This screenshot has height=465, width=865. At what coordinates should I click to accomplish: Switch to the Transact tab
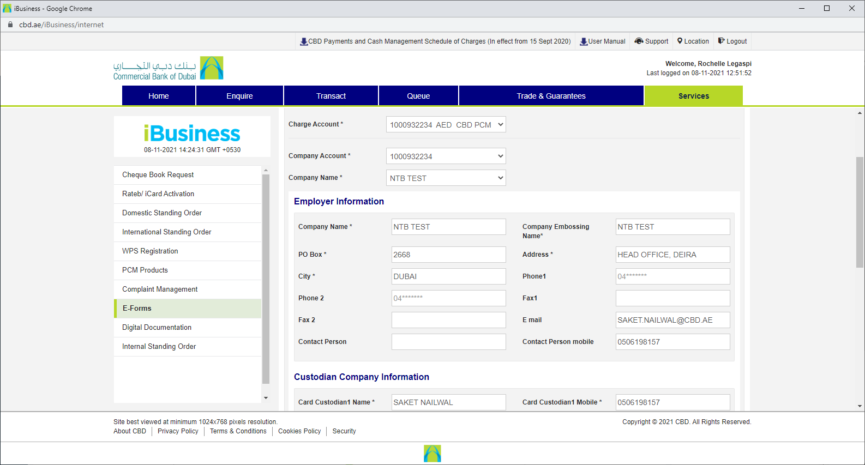pos(331,96)
